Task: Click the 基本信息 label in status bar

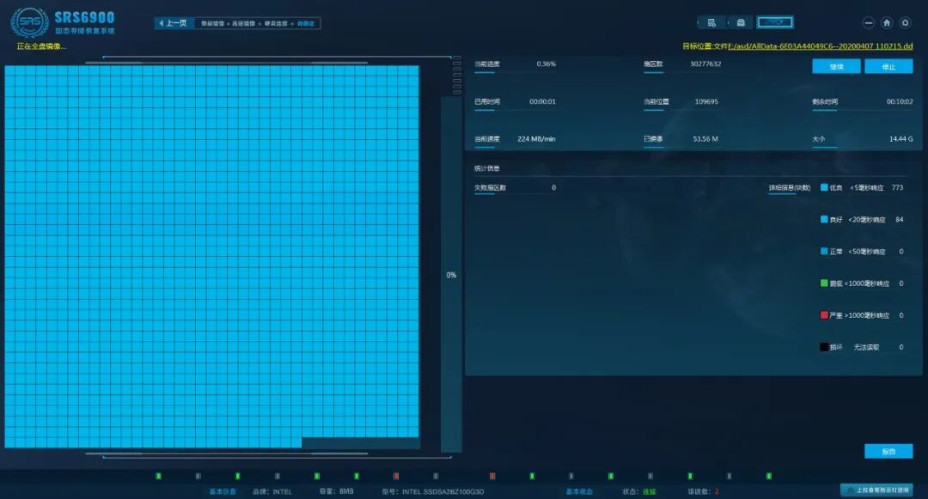Action: click(223, 491)
